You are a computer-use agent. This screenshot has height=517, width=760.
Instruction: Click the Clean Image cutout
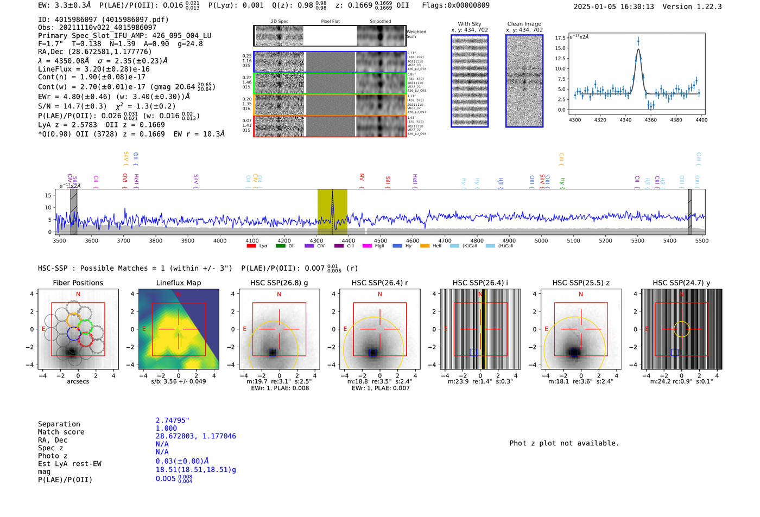(x=524, y=81)
